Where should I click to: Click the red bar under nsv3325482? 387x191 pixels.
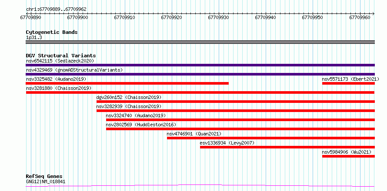(127, 83)
